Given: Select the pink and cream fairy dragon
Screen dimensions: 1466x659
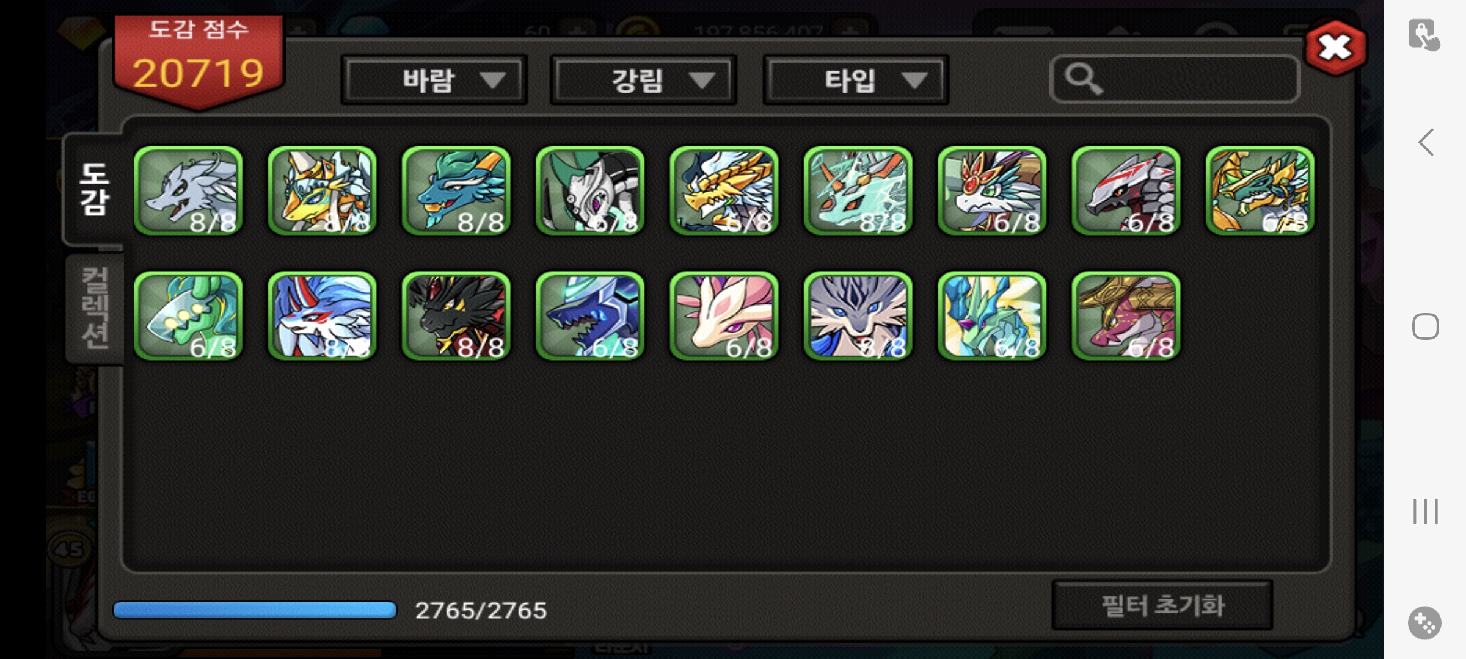Looking at the screenshot, I should (x=724, y=316).
